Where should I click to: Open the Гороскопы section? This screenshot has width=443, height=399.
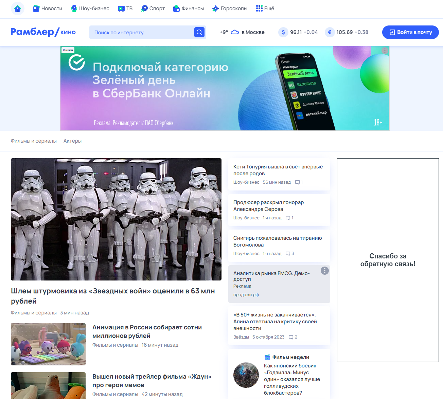coord(230,8)
